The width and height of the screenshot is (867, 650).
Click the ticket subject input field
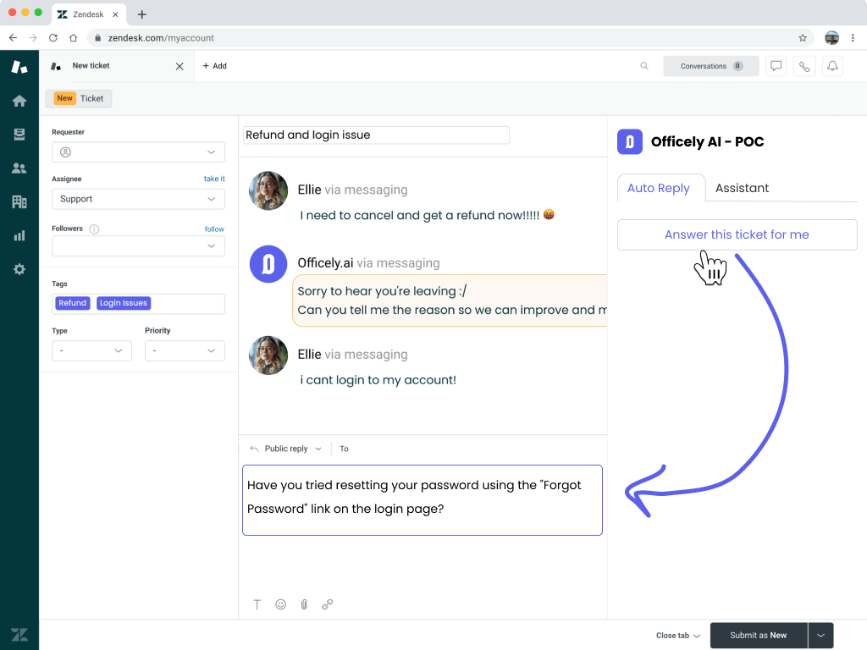coord(376,135)
